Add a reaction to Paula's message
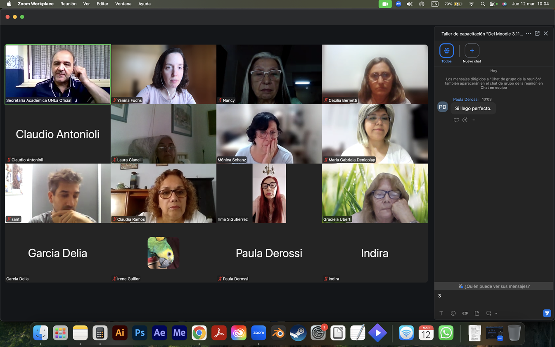555x347 pixels. point(465,120)
